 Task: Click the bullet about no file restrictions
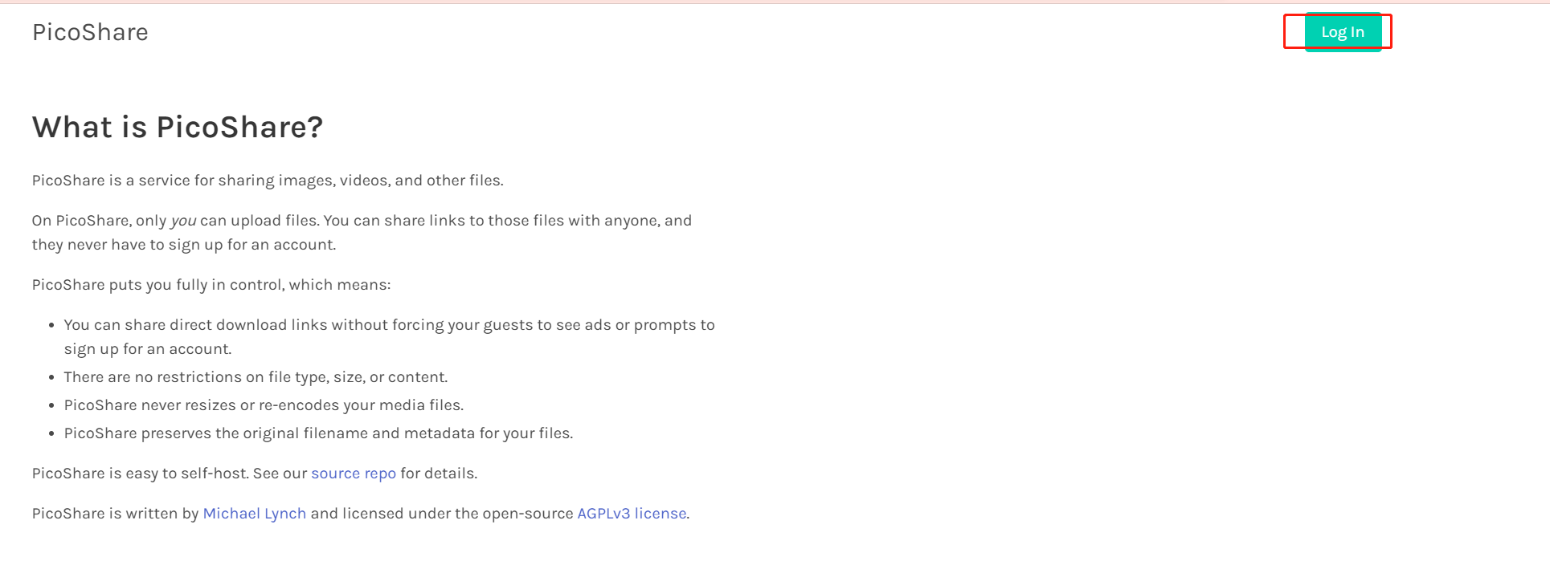click(x=256, y=377)
